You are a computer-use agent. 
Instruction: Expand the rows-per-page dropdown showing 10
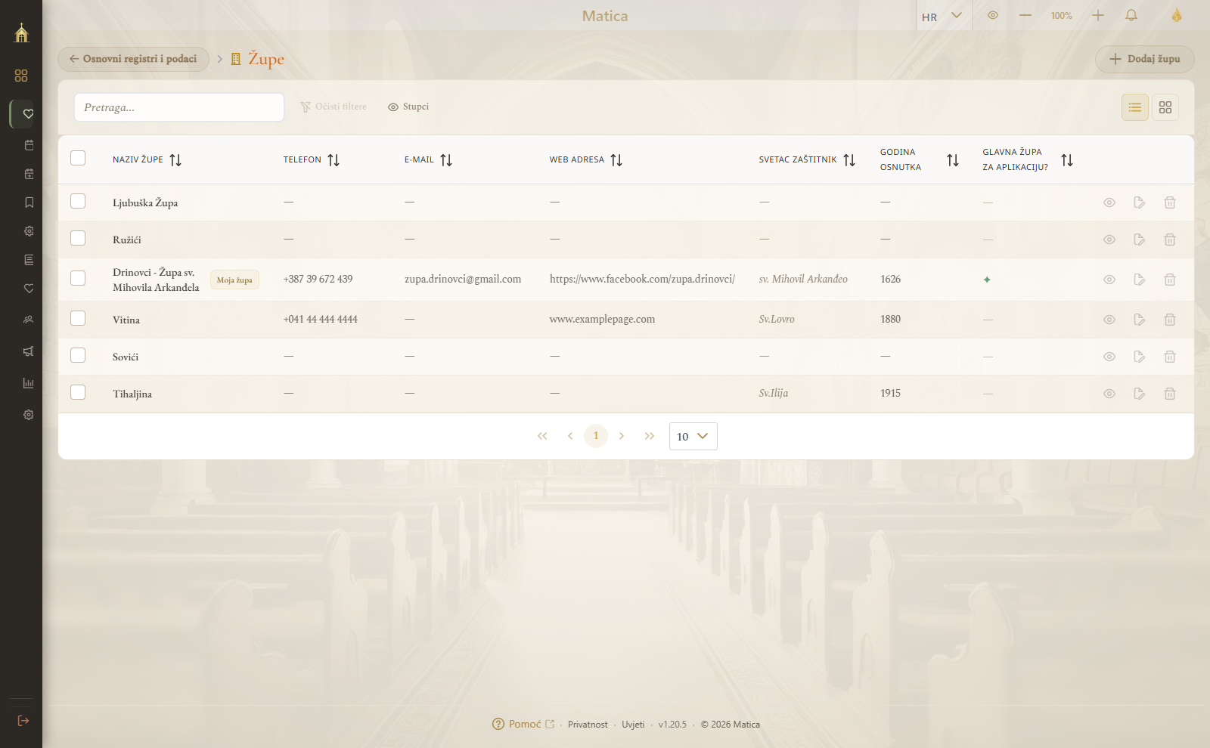[x=693, y=436]
